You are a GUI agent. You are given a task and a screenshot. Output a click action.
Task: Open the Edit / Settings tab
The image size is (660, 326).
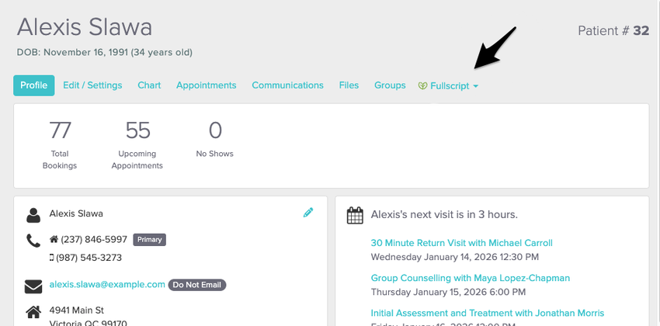[92, 85]
